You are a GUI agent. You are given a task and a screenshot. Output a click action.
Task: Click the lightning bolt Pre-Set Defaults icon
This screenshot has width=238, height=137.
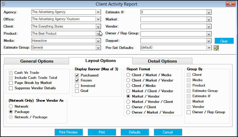point(216,48)
